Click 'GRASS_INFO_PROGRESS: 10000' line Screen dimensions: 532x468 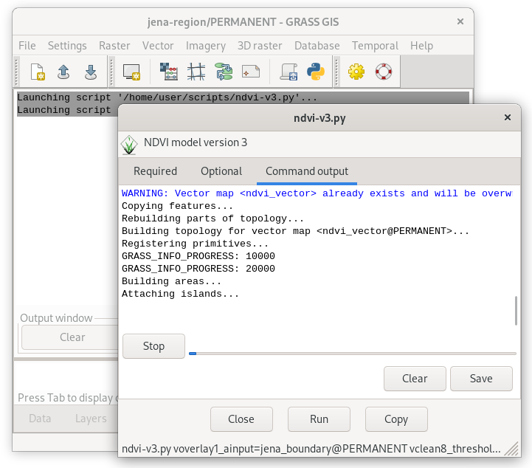pos(198,256)
